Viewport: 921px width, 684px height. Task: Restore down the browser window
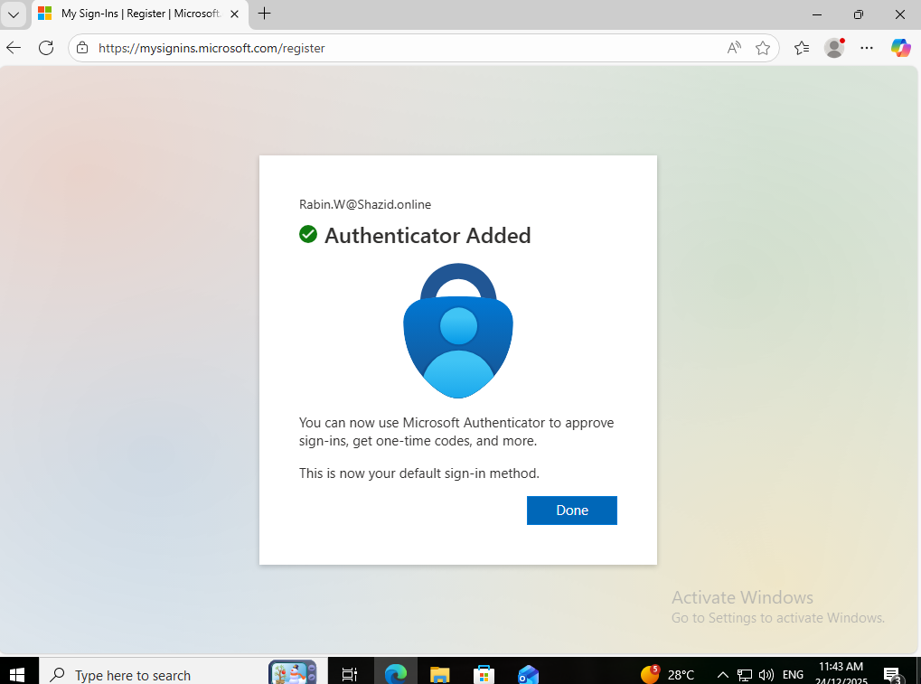(x=858, y=14)
